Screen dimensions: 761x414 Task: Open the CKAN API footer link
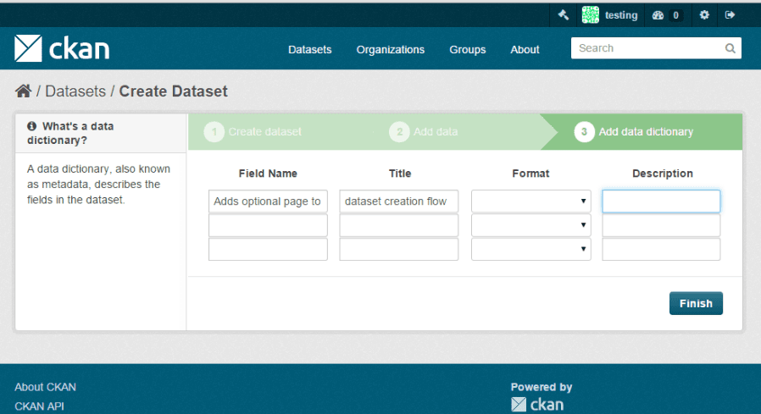[39, 406]
